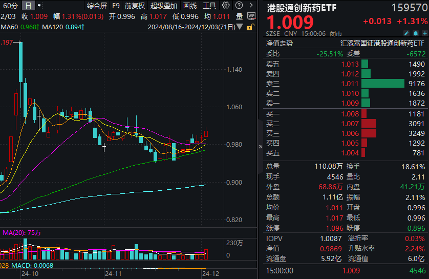Open the 工具 tools menu
Image resolution: width=429 pixels, height=279 pixels.
click(x=209, y=6)
